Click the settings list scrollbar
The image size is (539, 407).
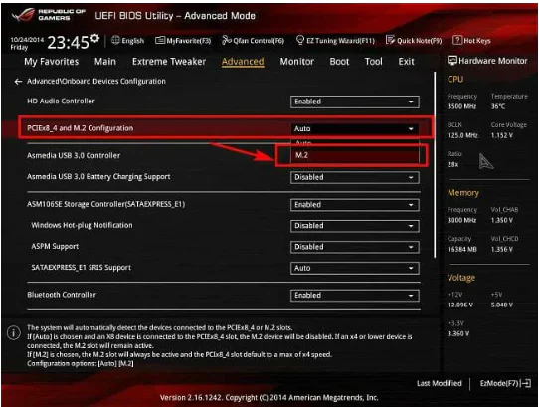tap(435, 165)
